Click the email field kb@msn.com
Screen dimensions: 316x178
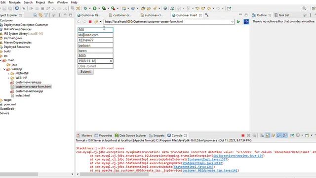(x=95, y=35)
